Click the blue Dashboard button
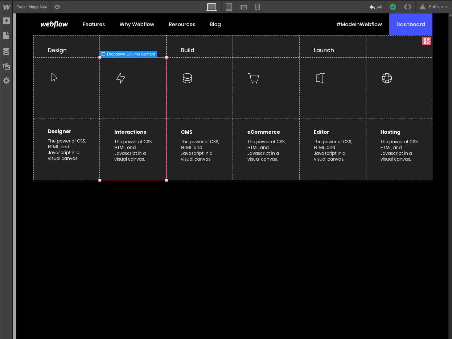The height and width of the screenshot is (339, 452). (411, 24)
